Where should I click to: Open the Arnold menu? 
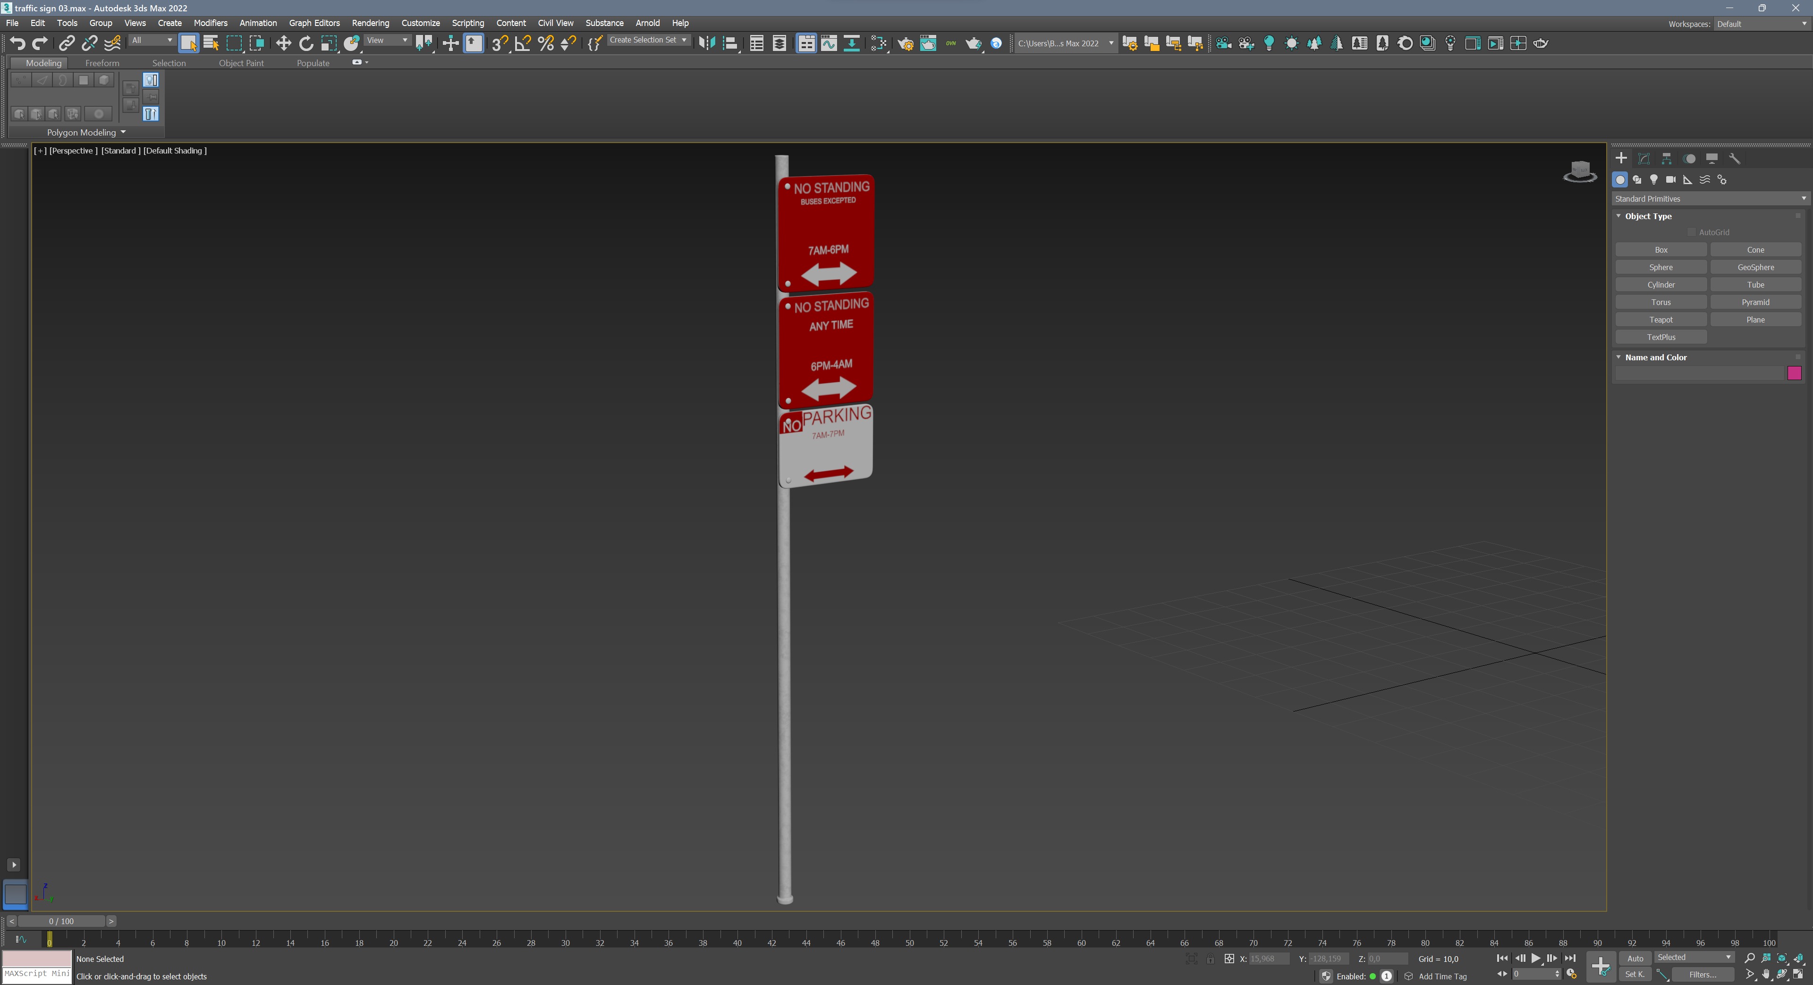pos(647,23)
